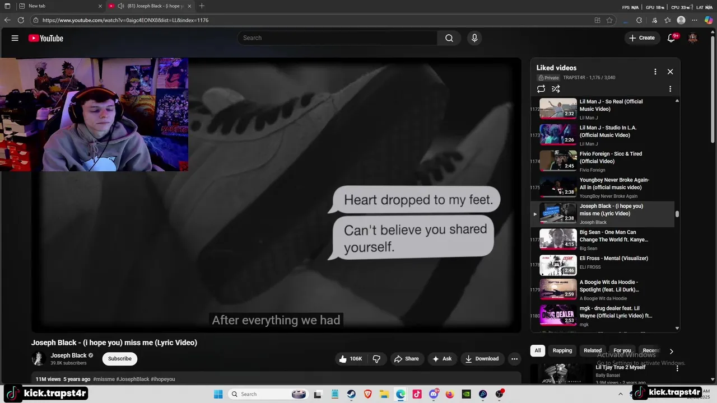Toggle shuffle playlist in Liked videos
Viewport: 717px width, 403px height.
click(556, 89)
